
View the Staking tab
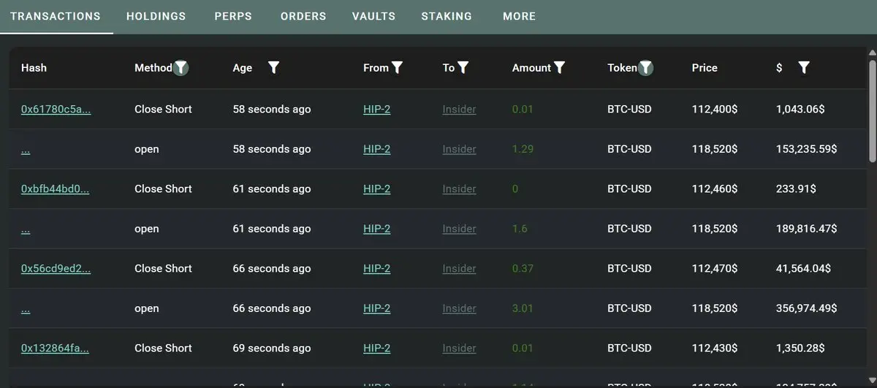[447, 16]
